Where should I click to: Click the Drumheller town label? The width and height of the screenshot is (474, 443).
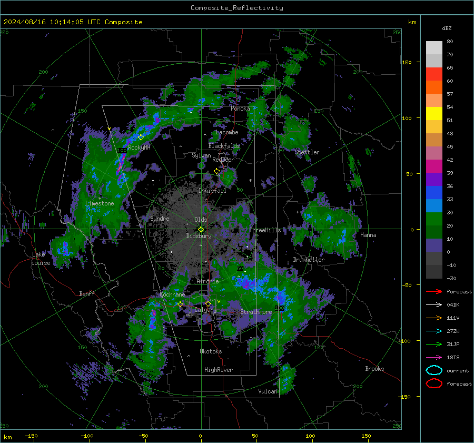pos(309,260)
